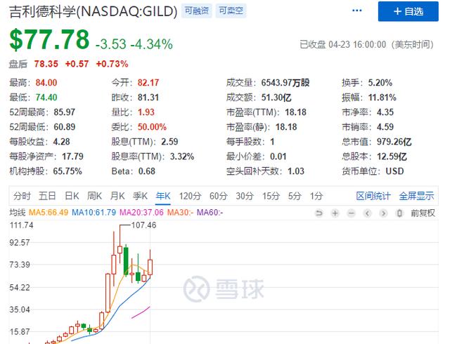Select the 季K quarterly candlestick tab
Screen dimensions: 450x344
[x=140, y=196]
